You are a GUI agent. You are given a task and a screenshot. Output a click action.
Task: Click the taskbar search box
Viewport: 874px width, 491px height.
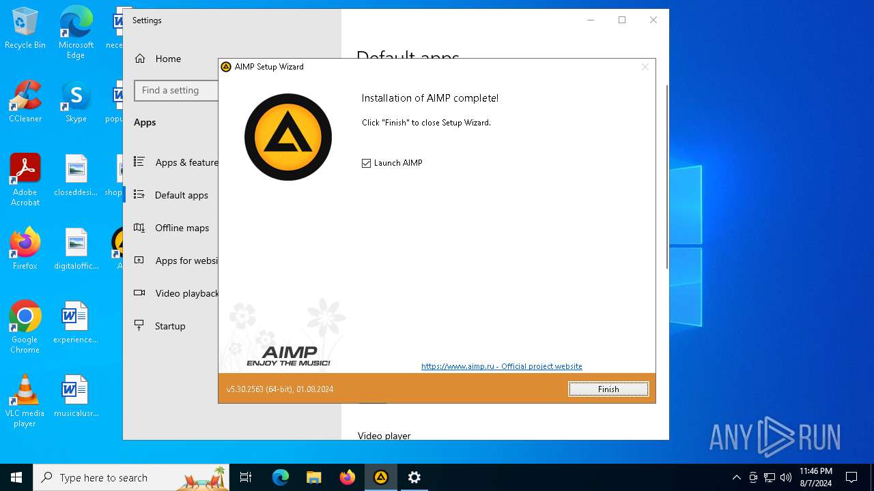tap(131, 477)
